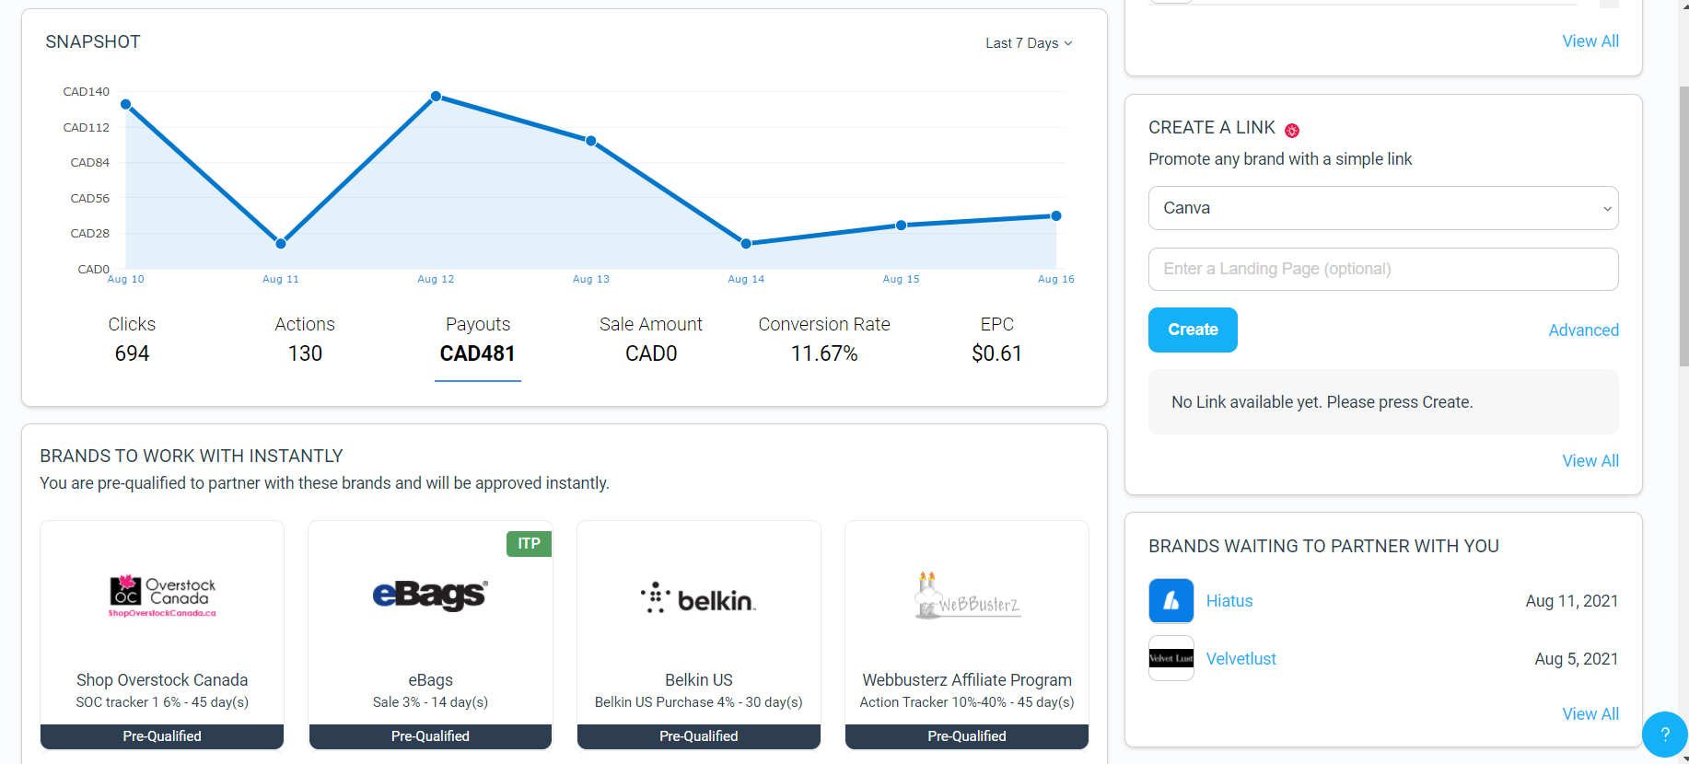
Task: Click the Aug 12 data point on chart
Action: click(436, 97)
